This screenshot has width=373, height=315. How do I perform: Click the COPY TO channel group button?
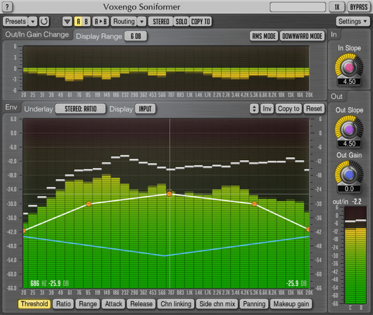200,22
